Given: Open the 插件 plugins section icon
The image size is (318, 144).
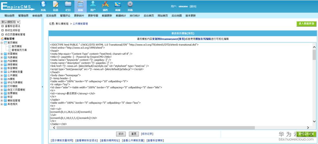Looking at the screenshot, I should (x=105, y=6).
